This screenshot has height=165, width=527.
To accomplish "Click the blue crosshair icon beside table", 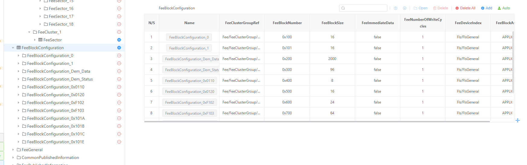I will click(518, 120).
